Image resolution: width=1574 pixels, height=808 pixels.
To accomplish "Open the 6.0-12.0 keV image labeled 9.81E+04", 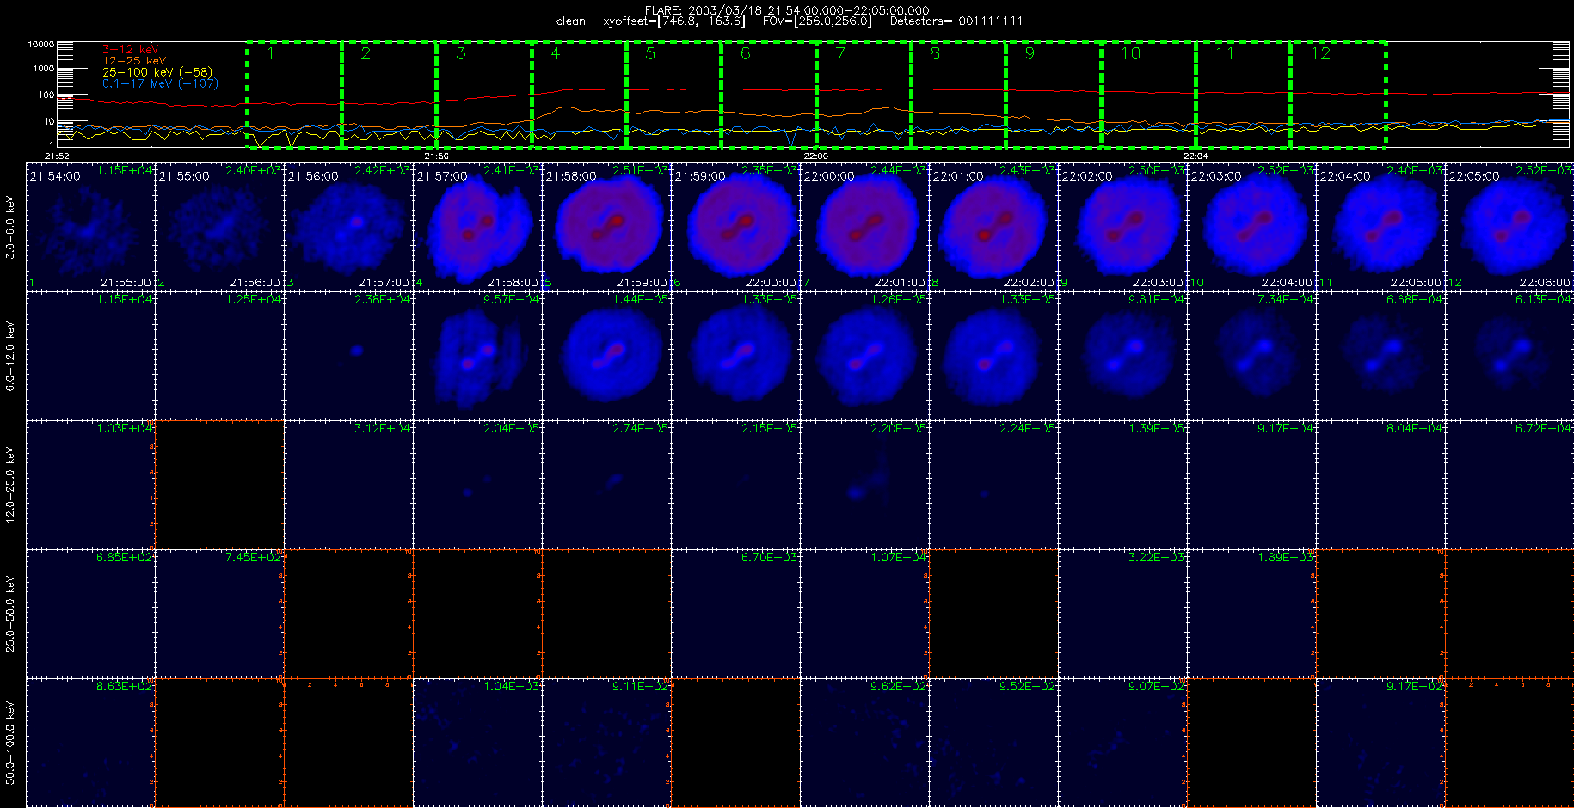I will coord(1122,355).
